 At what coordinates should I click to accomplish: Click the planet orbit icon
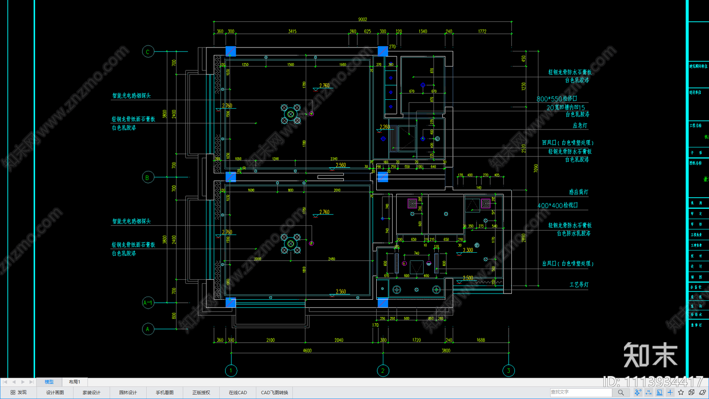coord(702,392)
